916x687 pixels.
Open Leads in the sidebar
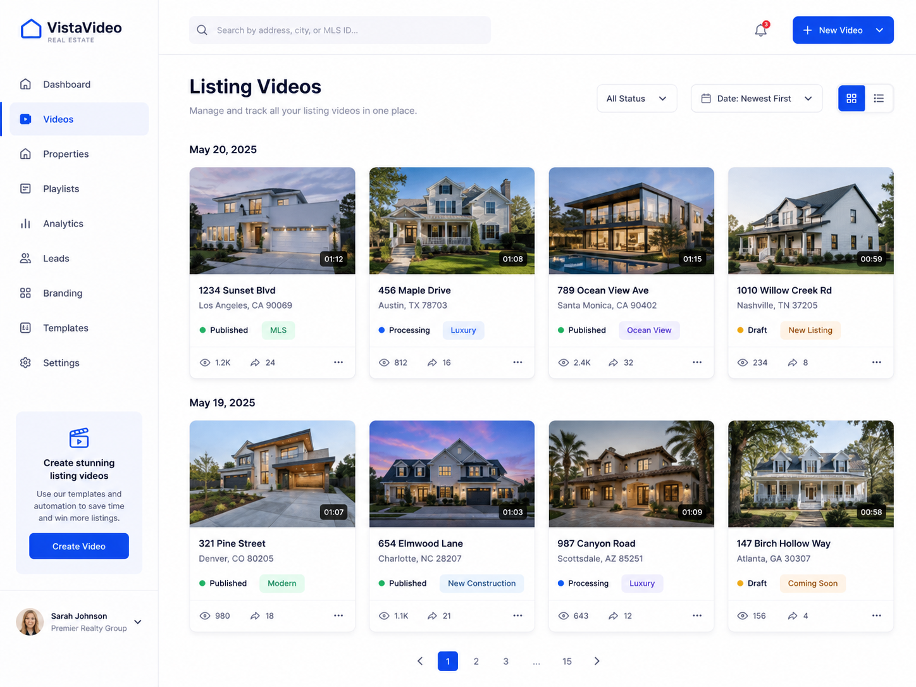(x=79, y=258)
